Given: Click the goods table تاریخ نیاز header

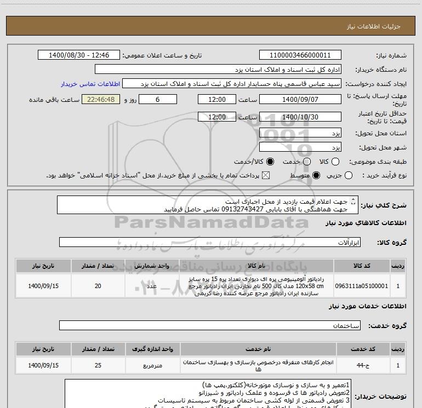Looking at the screenshot, I should coord(43,266).
